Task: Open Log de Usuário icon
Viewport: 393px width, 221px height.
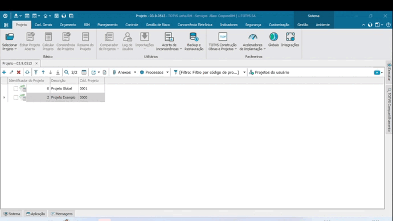Action: click(x=128, y=37)
